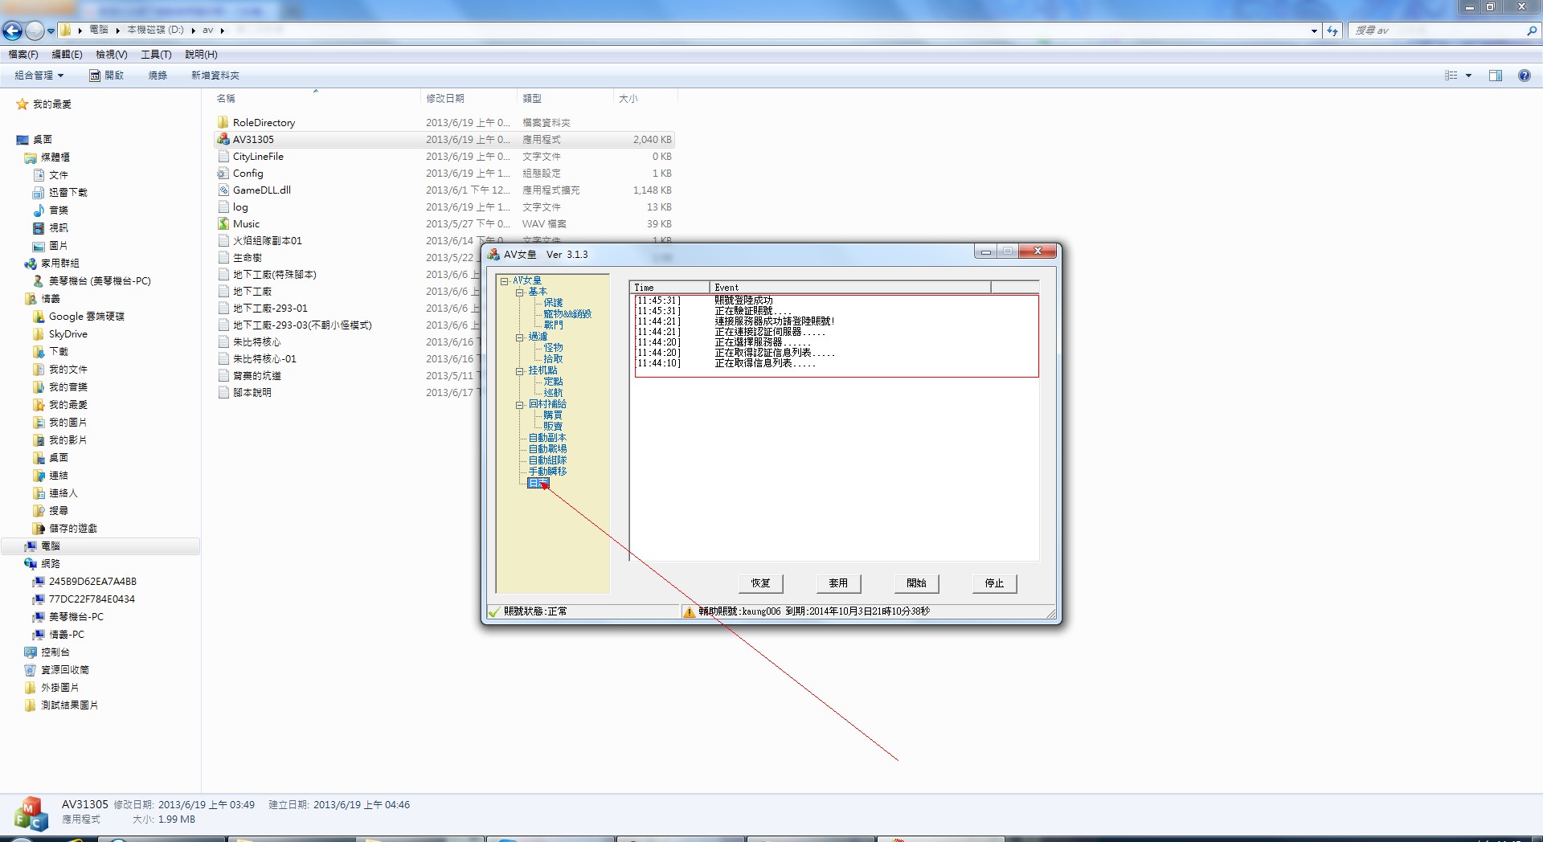Viewport: 1543px width, 842px height.
Task: Click the Explorer back navigation arrow
Action: point(12,31)
